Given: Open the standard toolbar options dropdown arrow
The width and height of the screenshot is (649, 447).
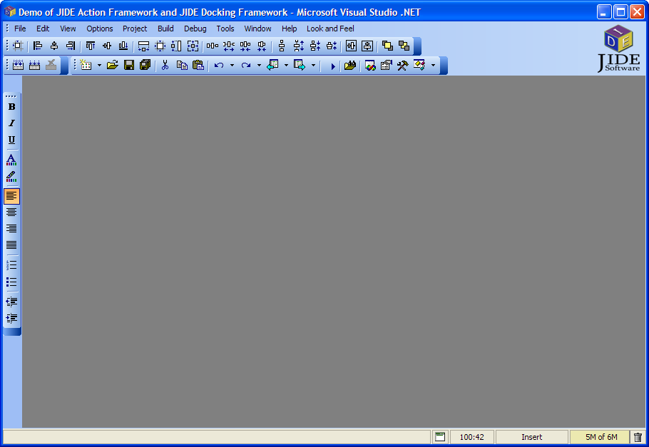Looking at the screenshot, I should coord(433,65).
